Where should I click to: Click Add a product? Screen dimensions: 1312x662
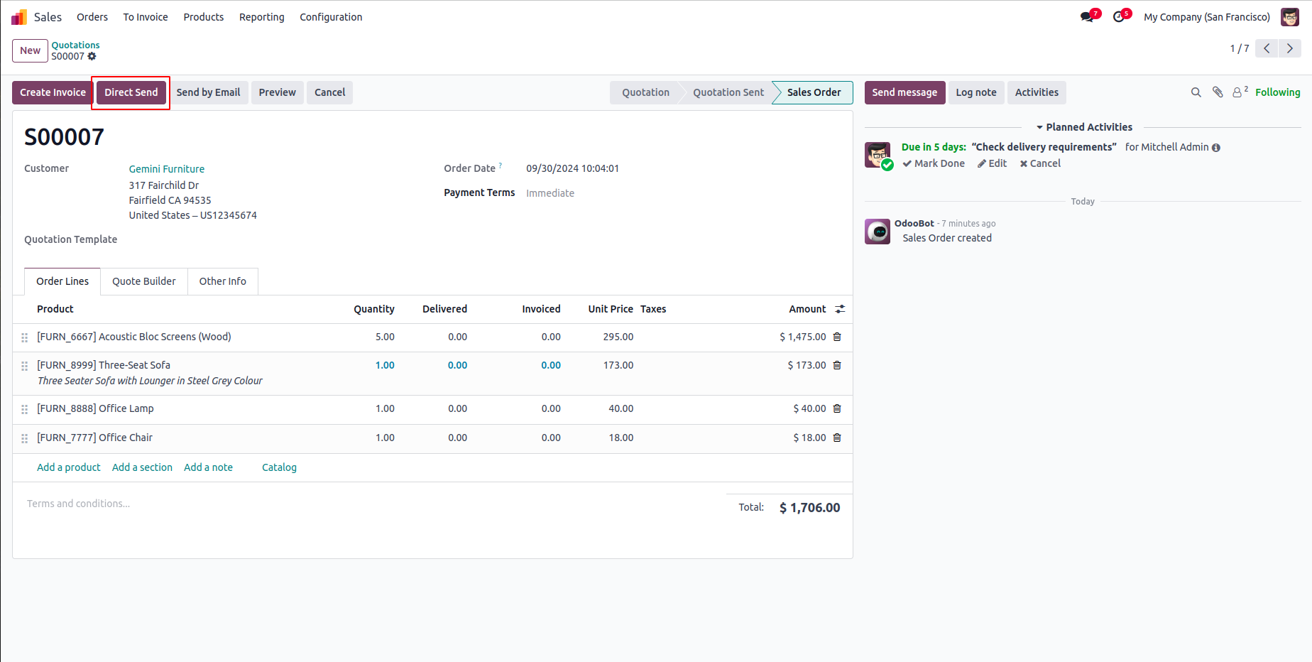pyautogui.click(x=69, y=467)
